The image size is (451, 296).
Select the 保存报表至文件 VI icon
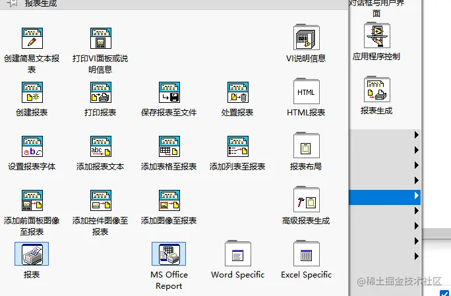coord(169,92)
